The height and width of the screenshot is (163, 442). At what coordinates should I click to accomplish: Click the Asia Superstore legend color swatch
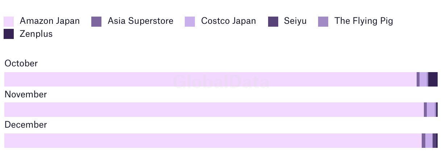tap(96, 21)
